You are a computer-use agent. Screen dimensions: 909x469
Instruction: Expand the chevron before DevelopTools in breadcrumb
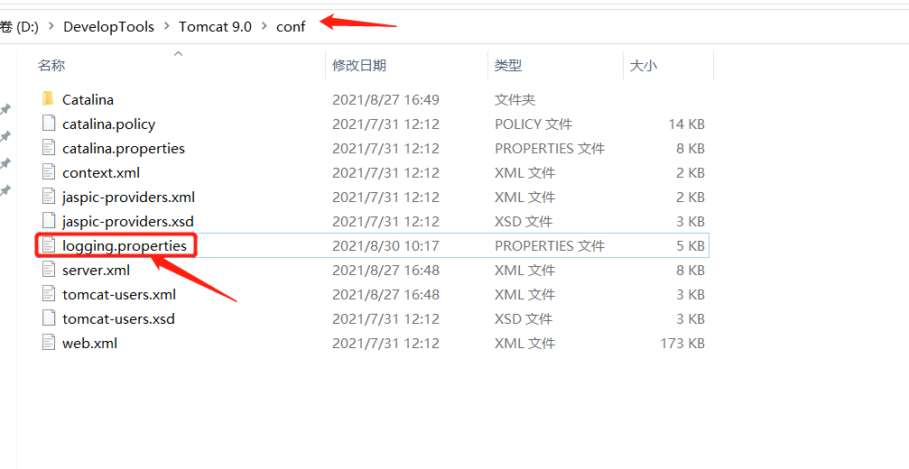point(51,27)
